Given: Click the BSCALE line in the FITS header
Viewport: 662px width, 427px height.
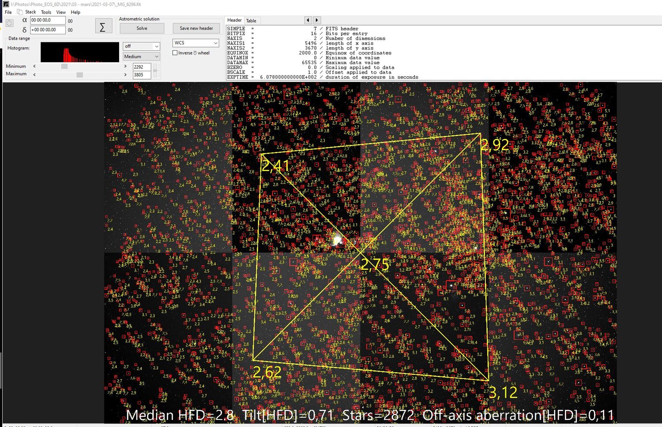Looking at the screenshot, I should [309, 72].
